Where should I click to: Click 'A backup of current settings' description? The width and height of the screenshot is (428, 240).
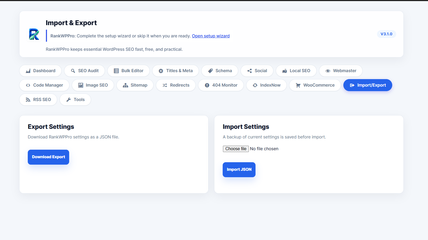click(x=274, y=137)
